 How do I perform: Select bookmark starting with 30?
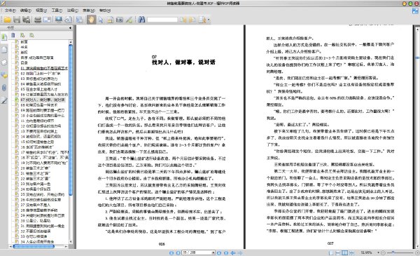36,220
